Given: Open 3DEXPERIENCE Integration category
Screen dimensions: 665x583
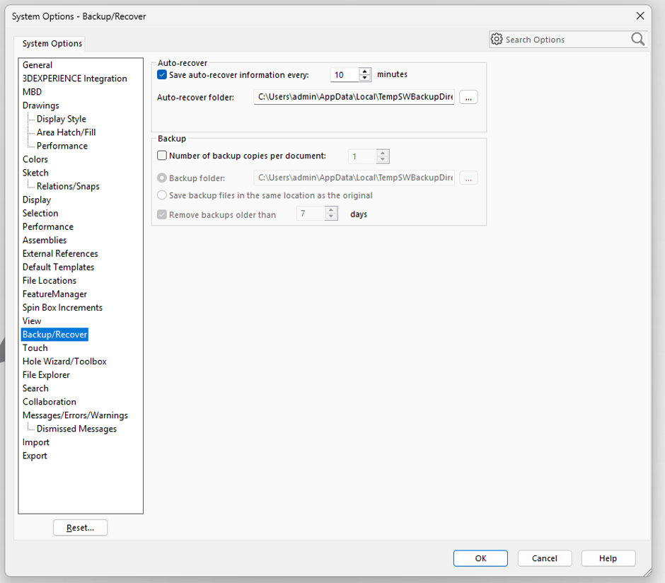Looking at the screenshot, I should [75, 79].
